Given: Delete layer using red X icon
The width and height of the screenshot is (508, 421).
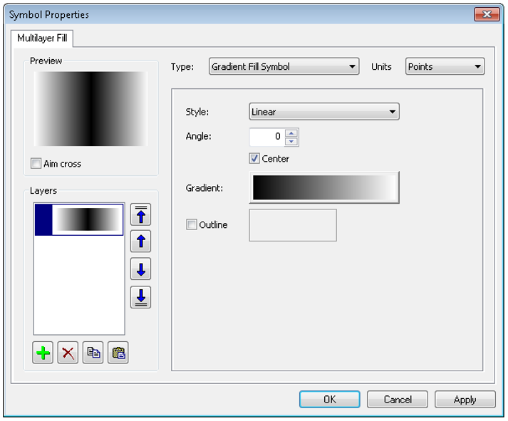Looking at the screenshot, I should 68,353.
